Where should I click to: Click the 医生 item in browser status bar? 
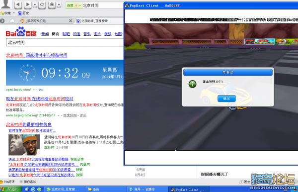click(245, 182)
